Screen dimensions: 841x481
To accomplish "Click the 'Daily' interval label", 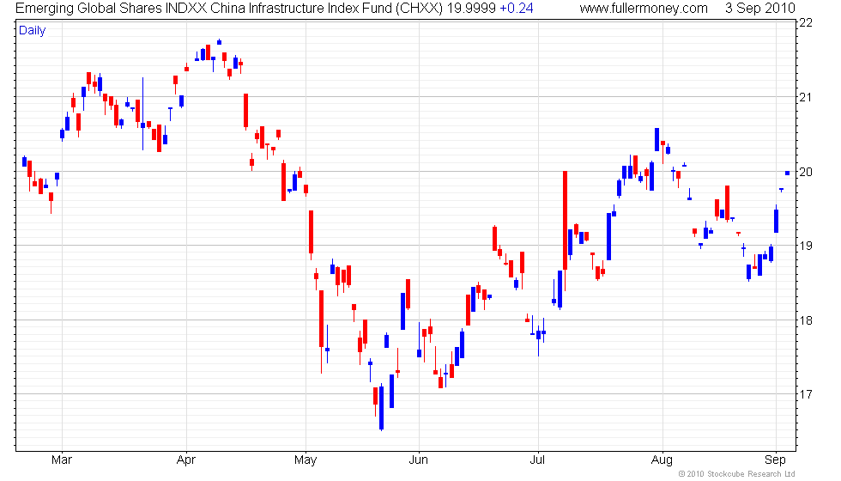I will click(33, 31).
